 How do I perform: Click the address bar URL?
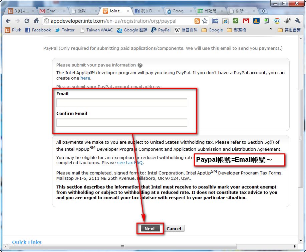coord(113,21)
